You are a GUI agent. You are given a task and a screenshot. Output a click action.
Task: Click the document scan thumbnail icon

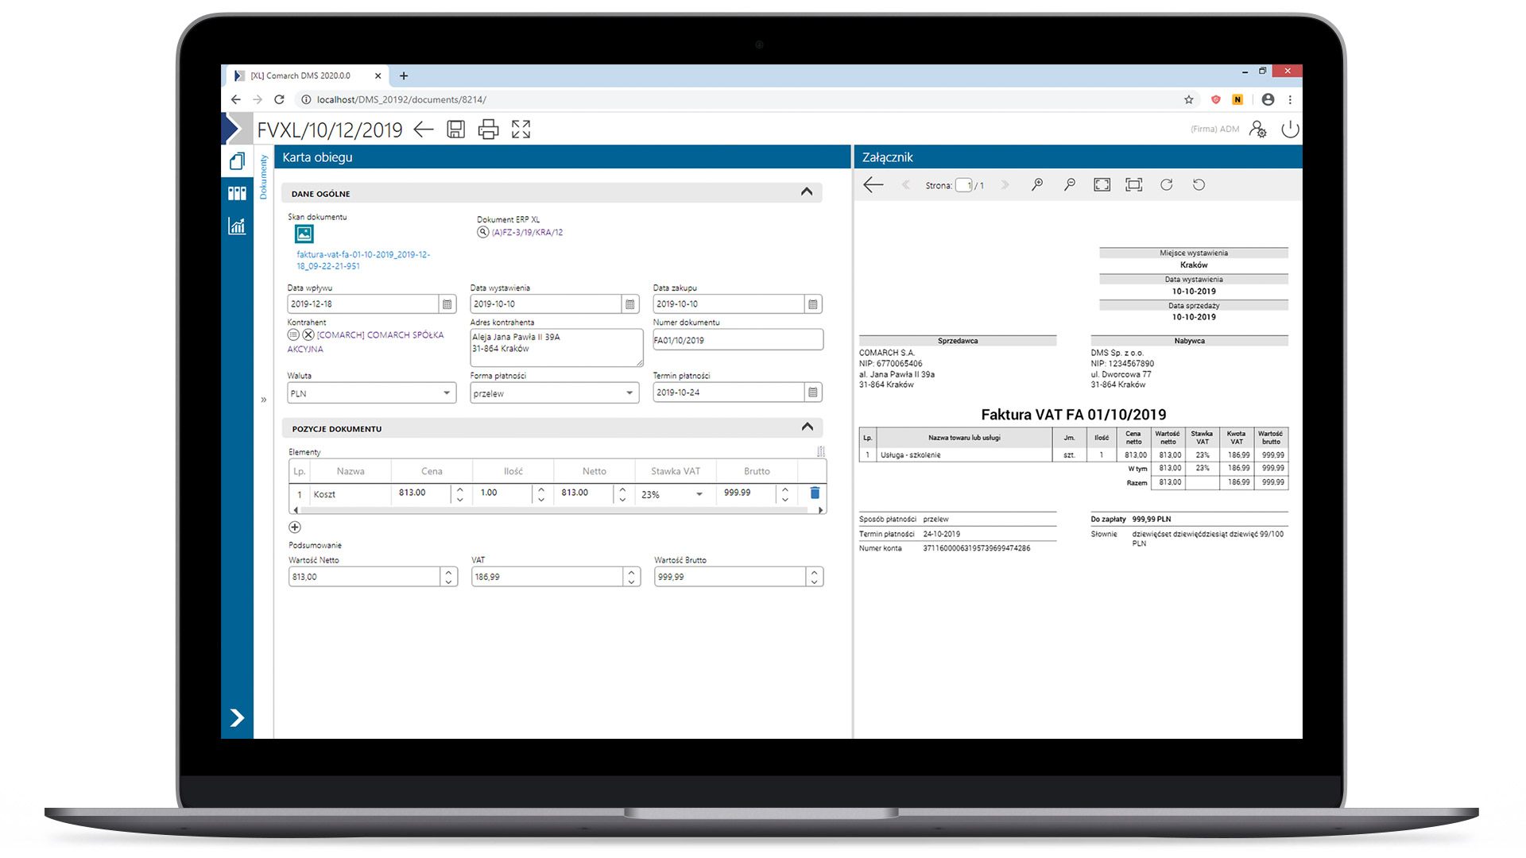point(302,233)
